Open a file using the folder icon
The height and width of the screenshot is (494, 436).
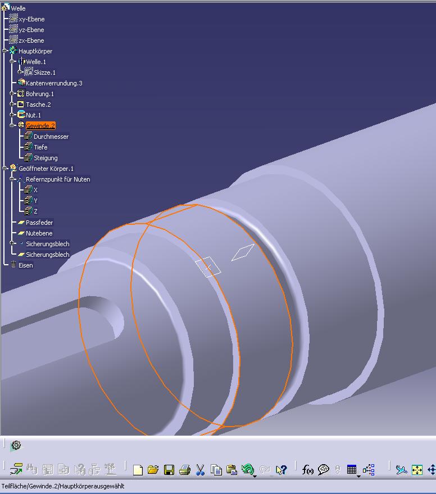(x=153, y=470)
